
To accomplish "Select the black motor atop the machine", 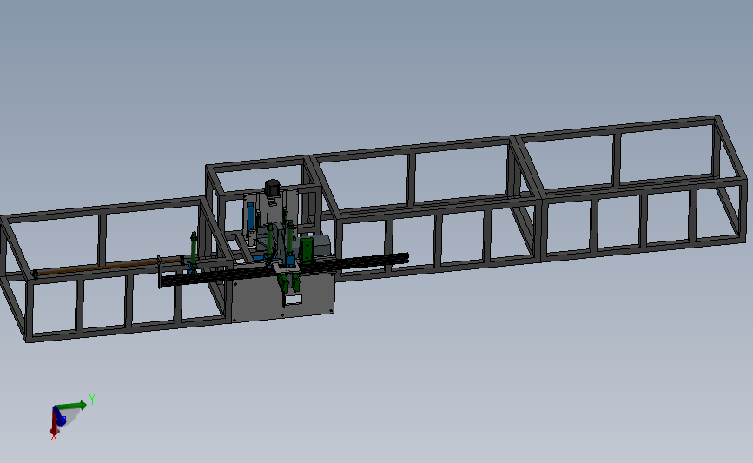I will pos(273,188).
